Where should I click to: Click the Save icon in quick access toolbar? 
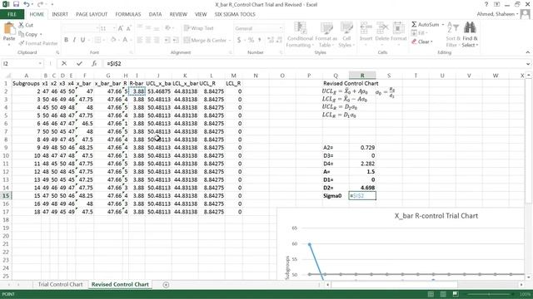point(16,4)
